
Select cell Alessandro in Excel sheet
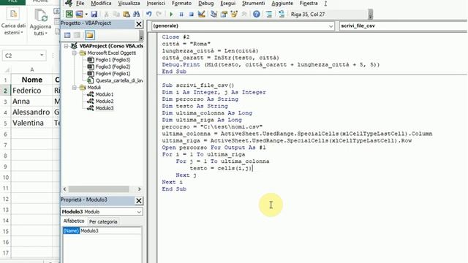32,112
